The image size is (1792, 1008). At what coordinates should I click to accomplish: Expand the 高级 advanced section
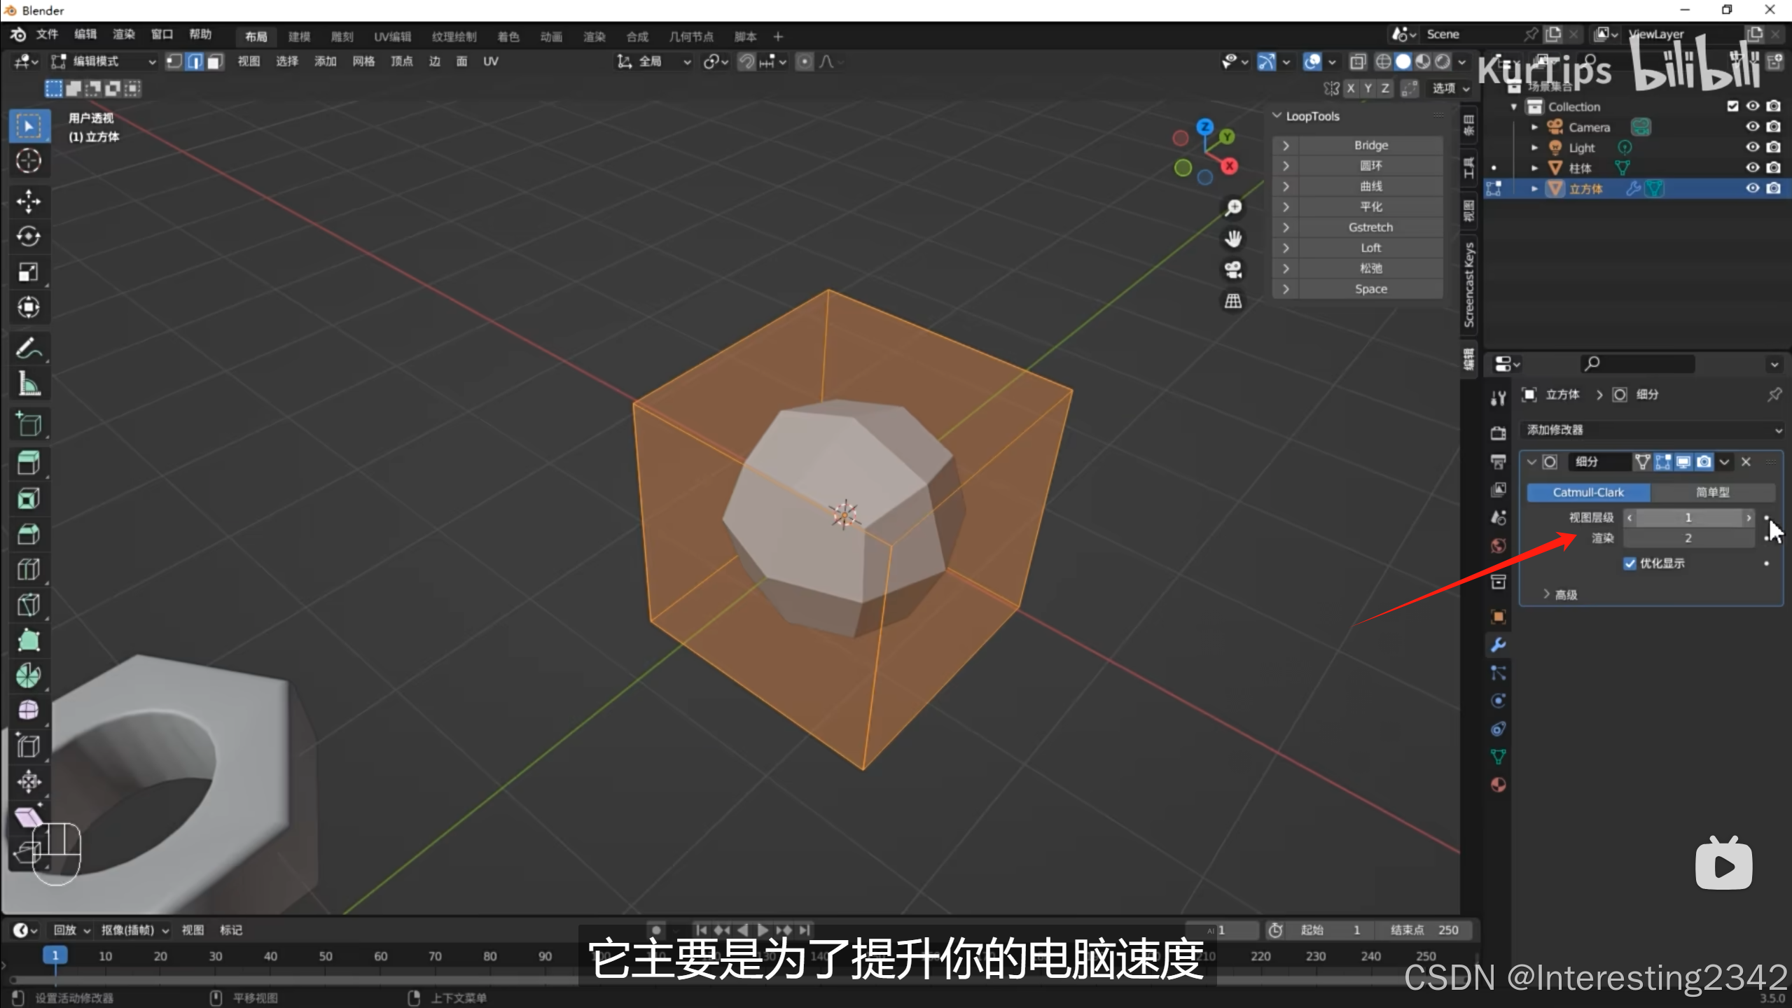click(x=1560, y=594)
